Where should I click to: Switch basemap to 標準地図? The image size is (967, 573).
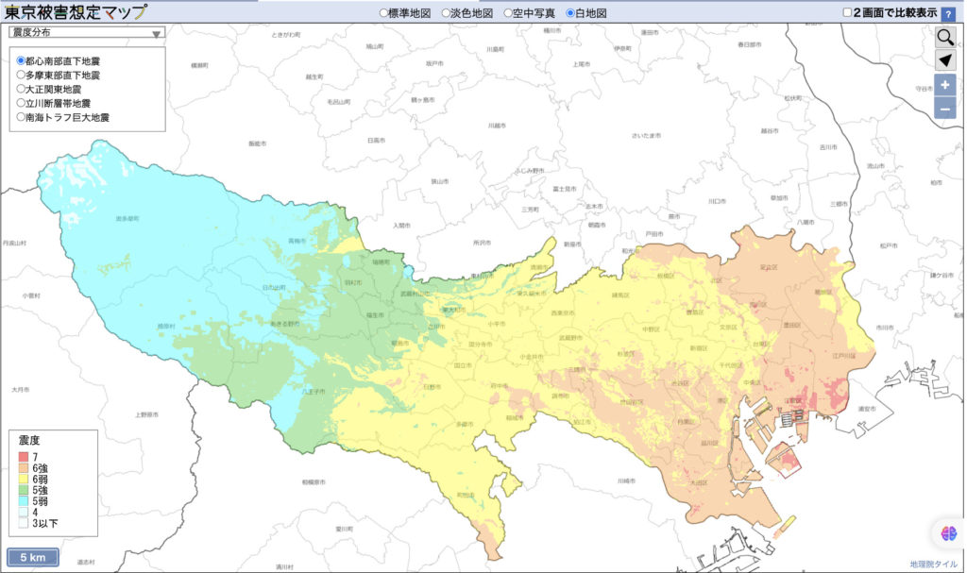tap(383, 14)
